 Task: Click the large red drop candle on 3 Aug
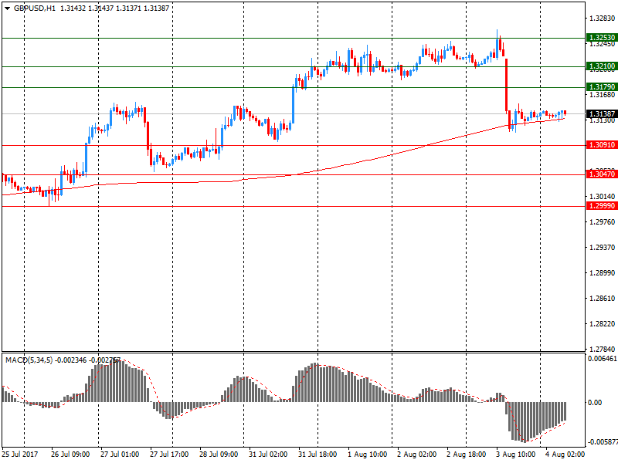click(x=507, y=85)
